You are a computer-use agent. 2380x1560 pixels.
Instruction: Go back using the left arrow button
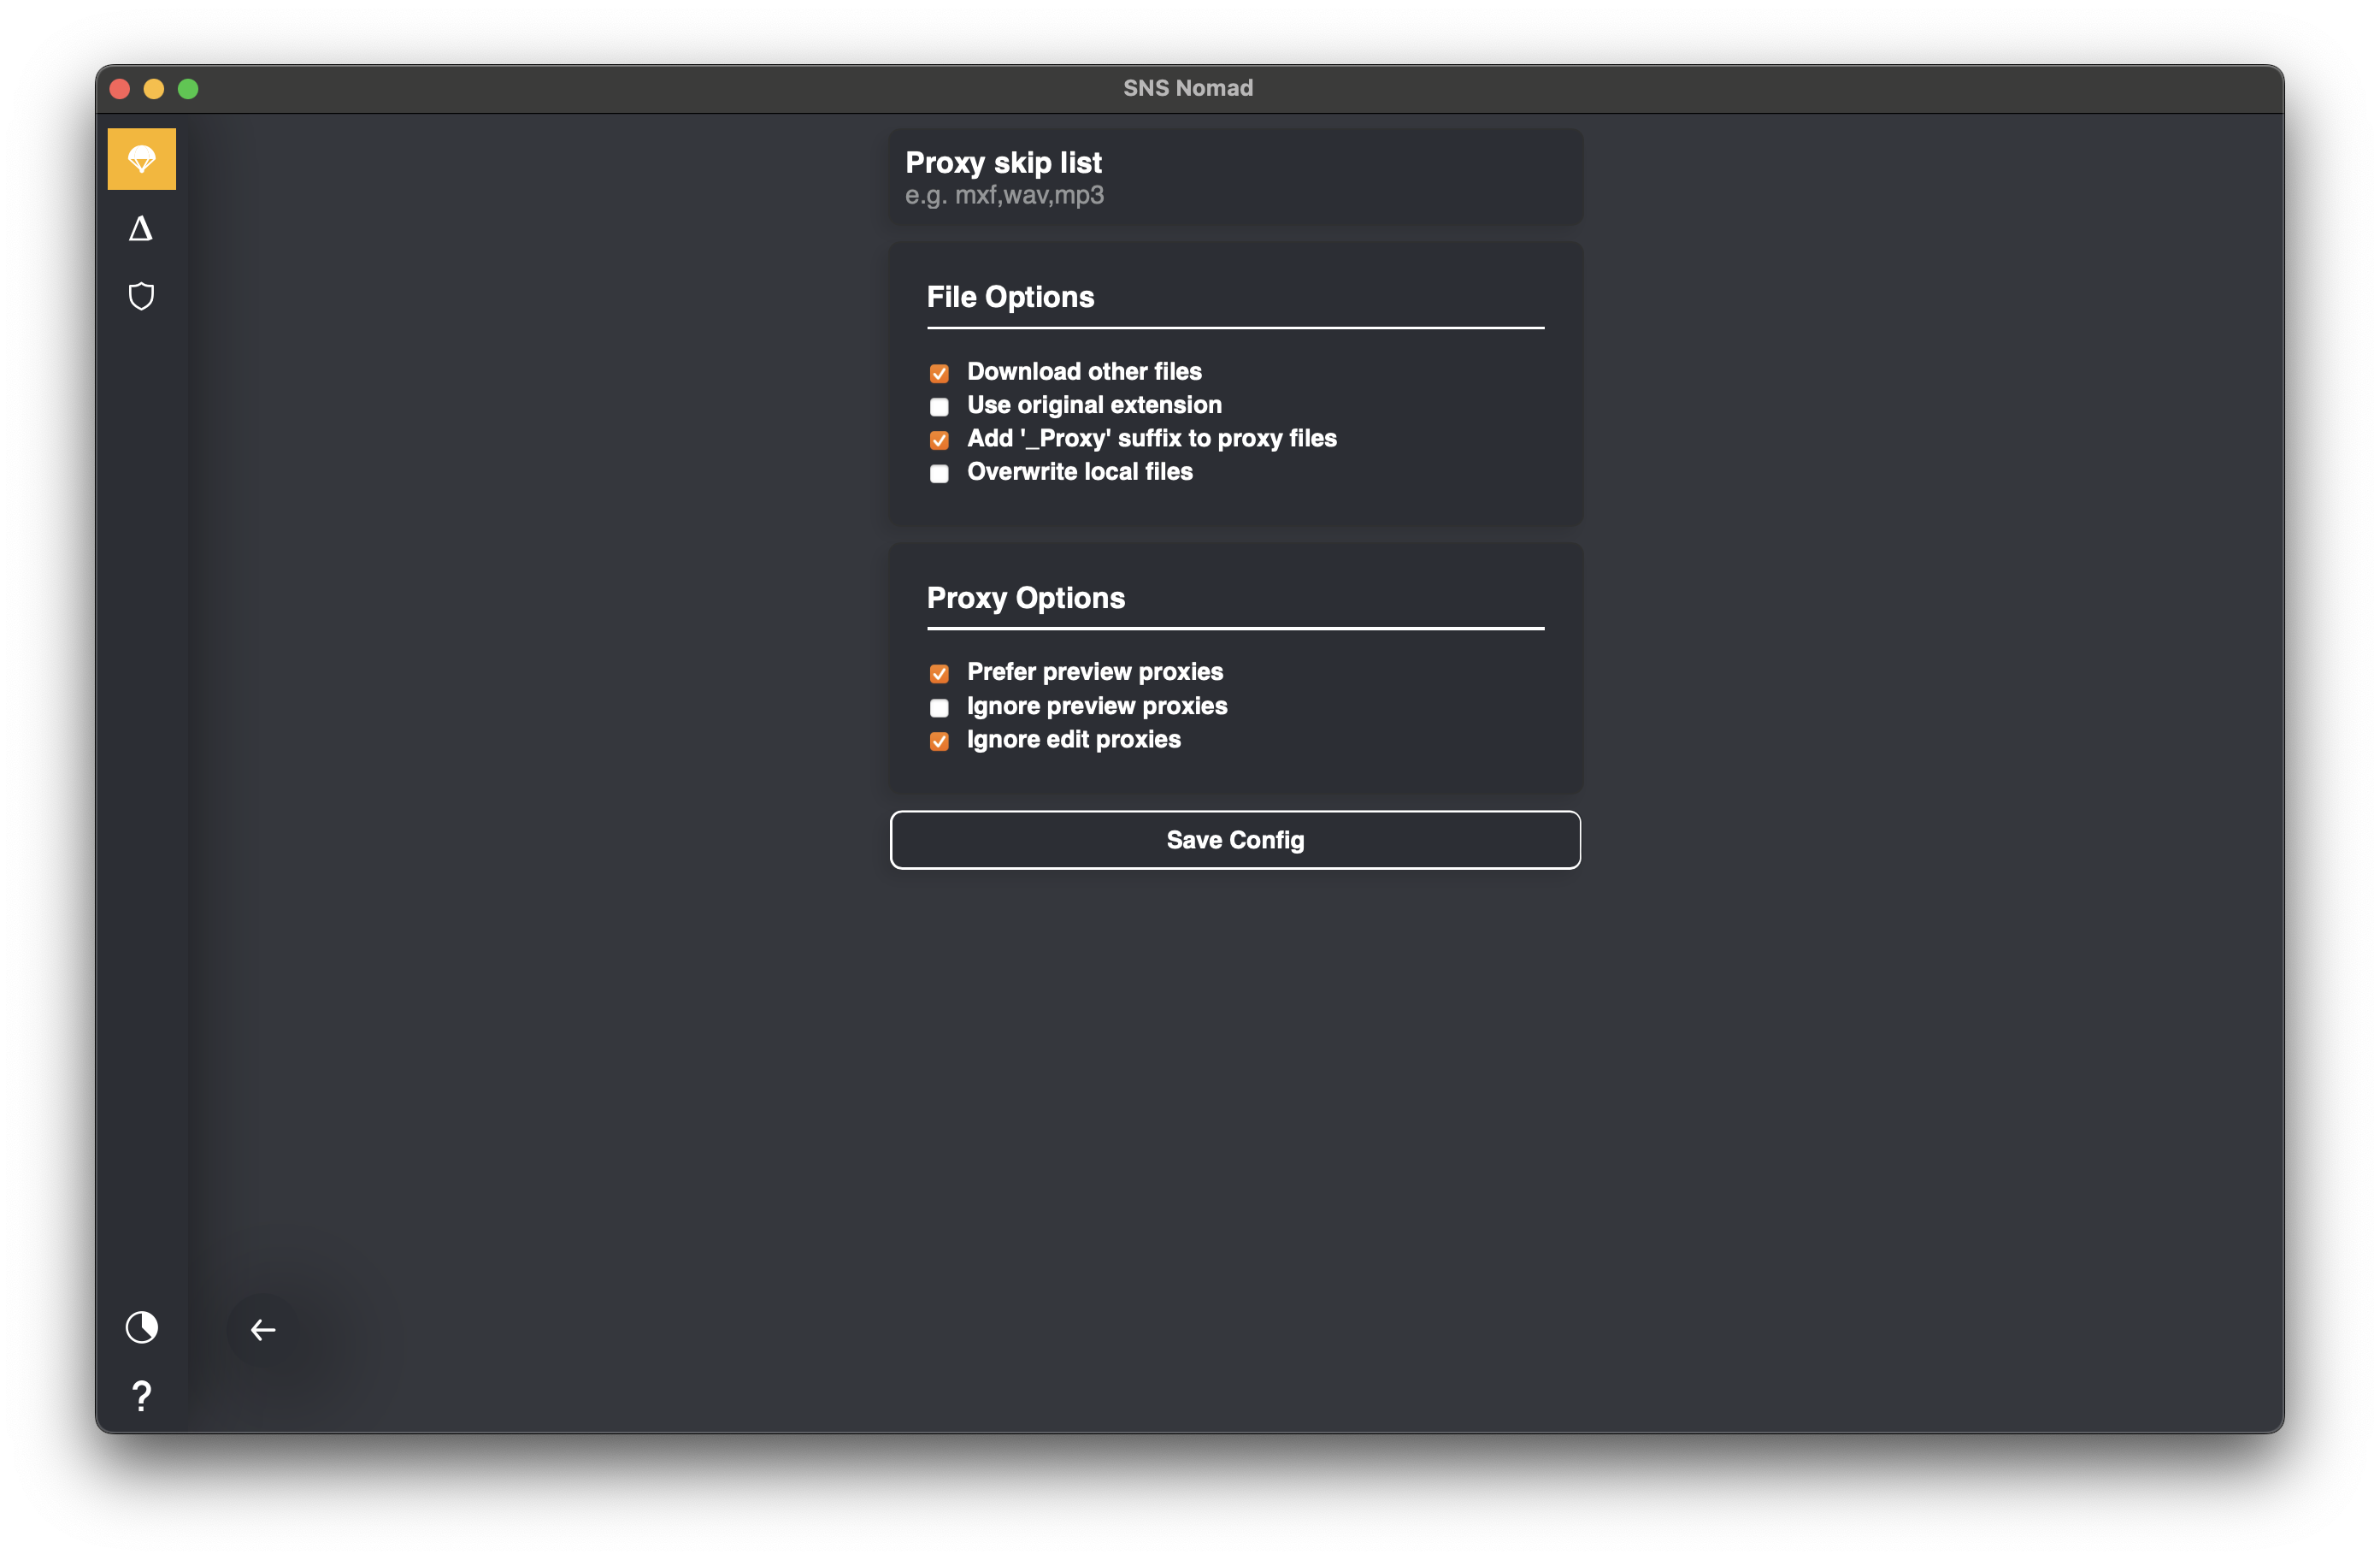coord(263,1330)
